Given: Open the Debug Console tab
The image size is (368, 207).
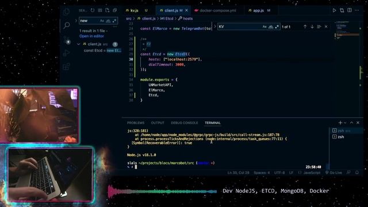Looking at the screenshot, I should pyautogui.click(x=185, y=122).
